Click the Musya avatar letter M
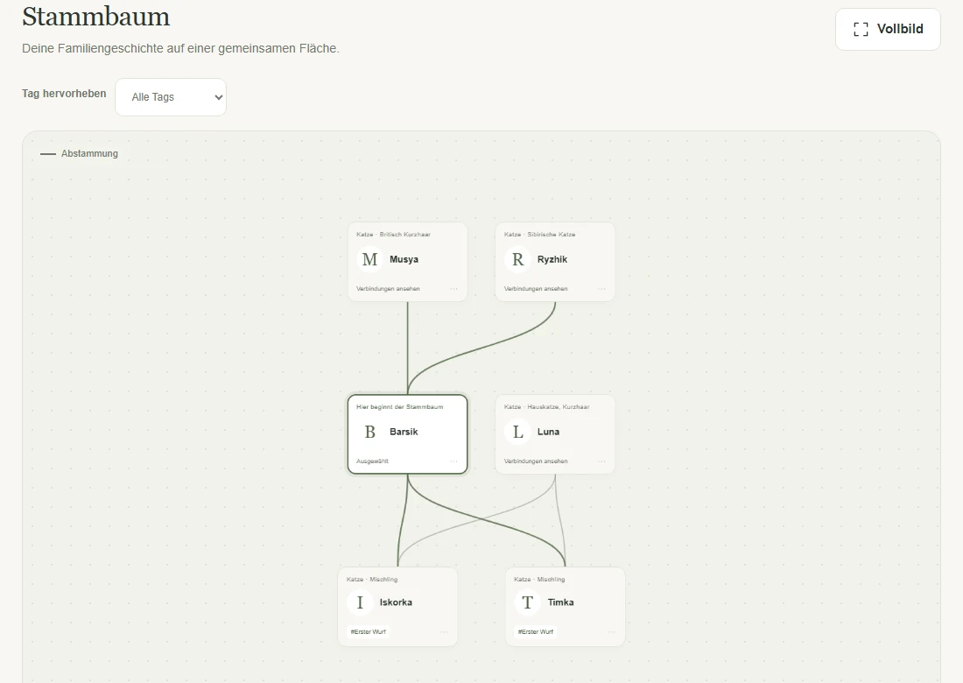Viewport: 963px width, 683px height. coord(369,259)
